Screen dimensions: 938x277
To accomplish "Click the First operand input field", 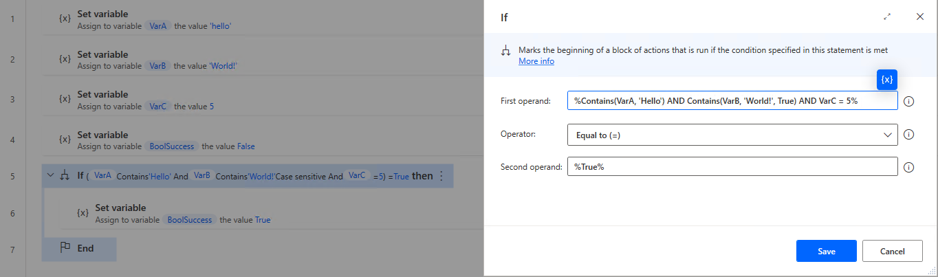I will click(732, 101).
